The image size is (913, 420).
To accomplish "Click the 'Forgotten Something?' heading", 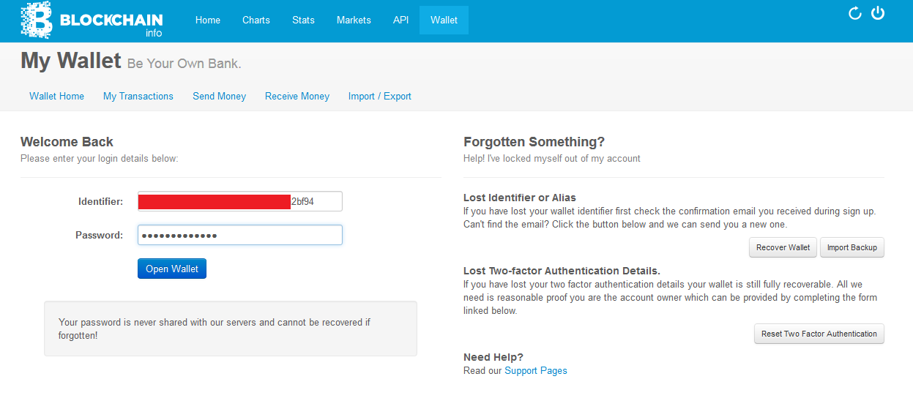I will pyautogui.click(x=534, y=142).
